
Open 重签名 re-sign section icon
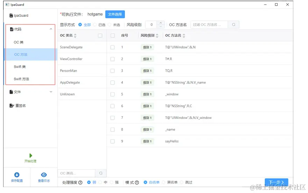(x=12, y=106)
